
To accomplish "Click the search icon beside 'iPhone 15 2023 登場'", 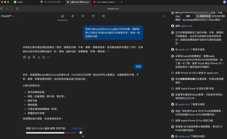I will point(173,73).
